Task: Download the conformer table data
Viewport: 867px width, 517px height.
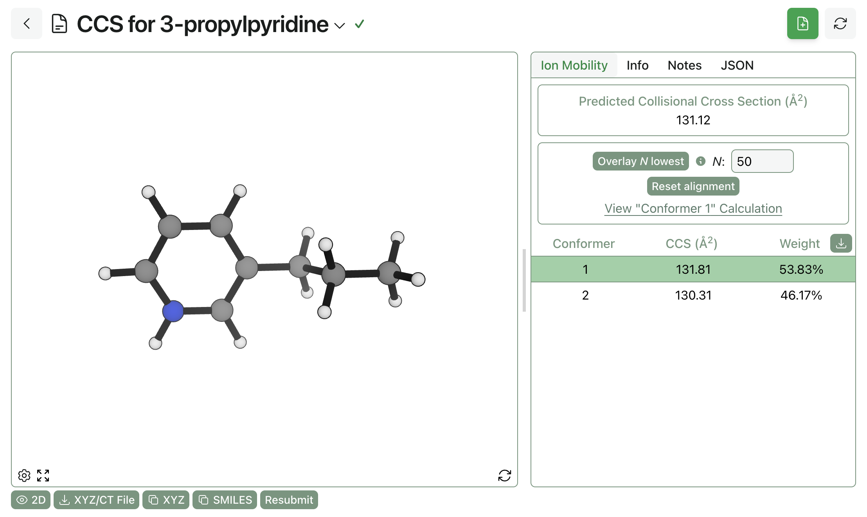Action: coord(841,244)
